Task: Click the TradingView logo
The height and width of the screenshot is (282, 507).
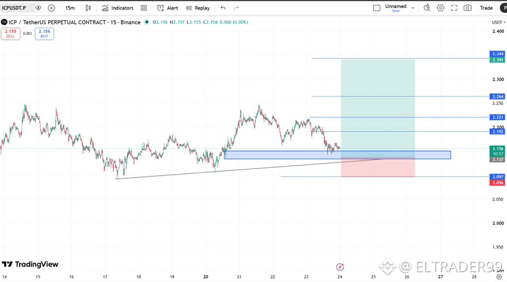Action: [x=31, y=264]
